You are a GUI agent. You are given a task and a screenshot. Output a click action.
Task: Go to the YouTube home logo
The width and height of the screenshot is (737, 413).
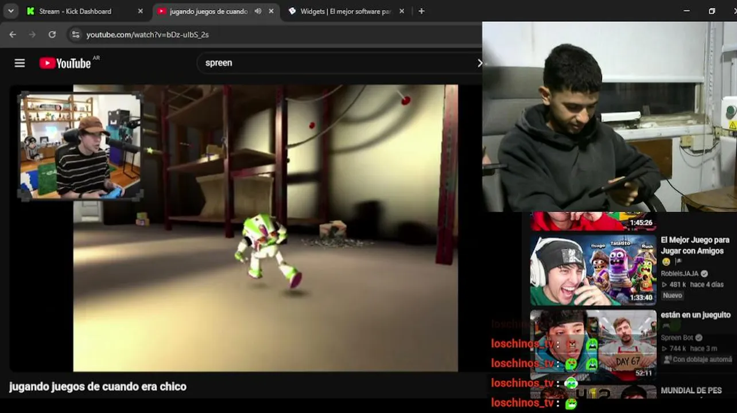(65, 63)
